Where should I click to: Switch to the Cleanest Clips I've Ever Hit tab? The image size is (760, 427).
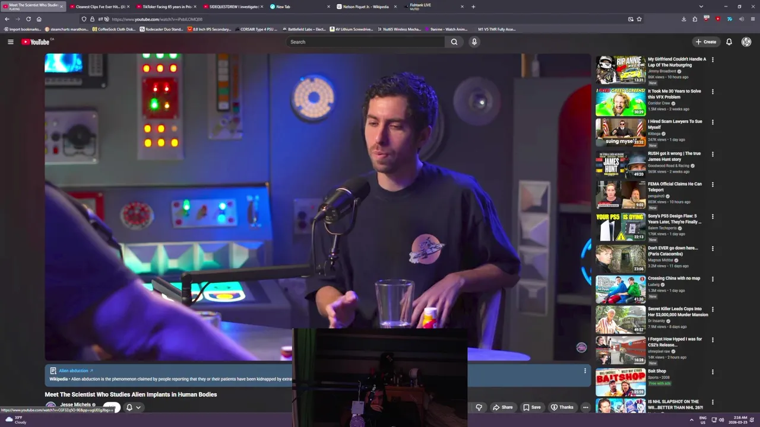[101, 7]
